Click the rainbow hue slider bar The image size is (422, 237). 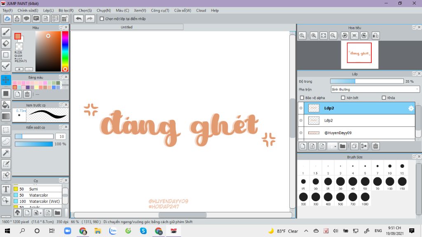[65, 51]
